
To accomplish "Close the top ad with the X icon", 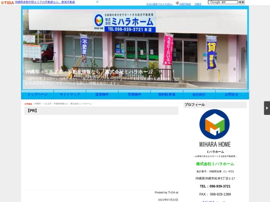I will click(97, 2).
